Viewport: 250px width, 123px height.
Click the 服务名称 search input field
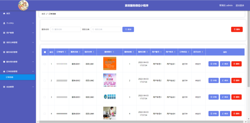click(x=65, y=29)
